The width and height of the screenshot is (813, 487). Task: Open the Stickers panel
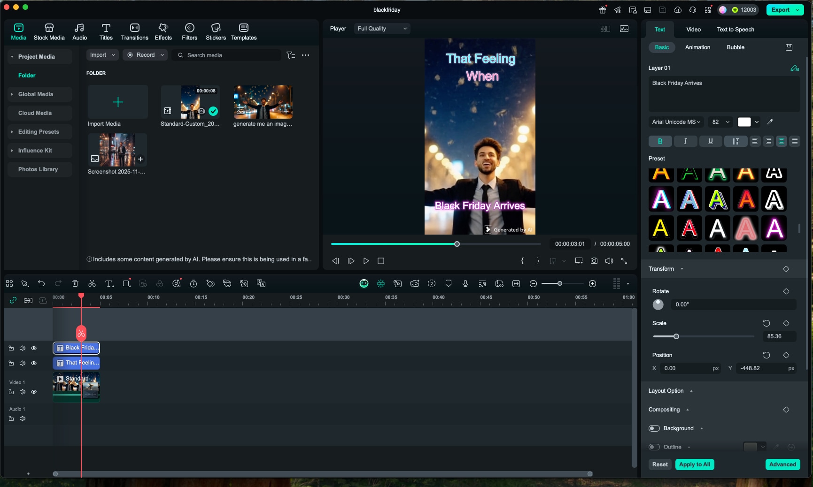click(216, 31)
